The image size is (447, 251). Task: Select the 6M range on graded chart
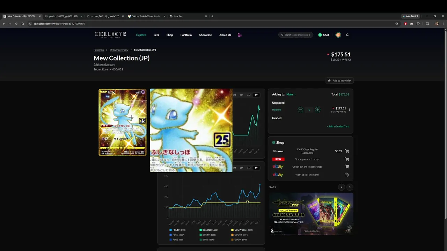click(249, 168)
